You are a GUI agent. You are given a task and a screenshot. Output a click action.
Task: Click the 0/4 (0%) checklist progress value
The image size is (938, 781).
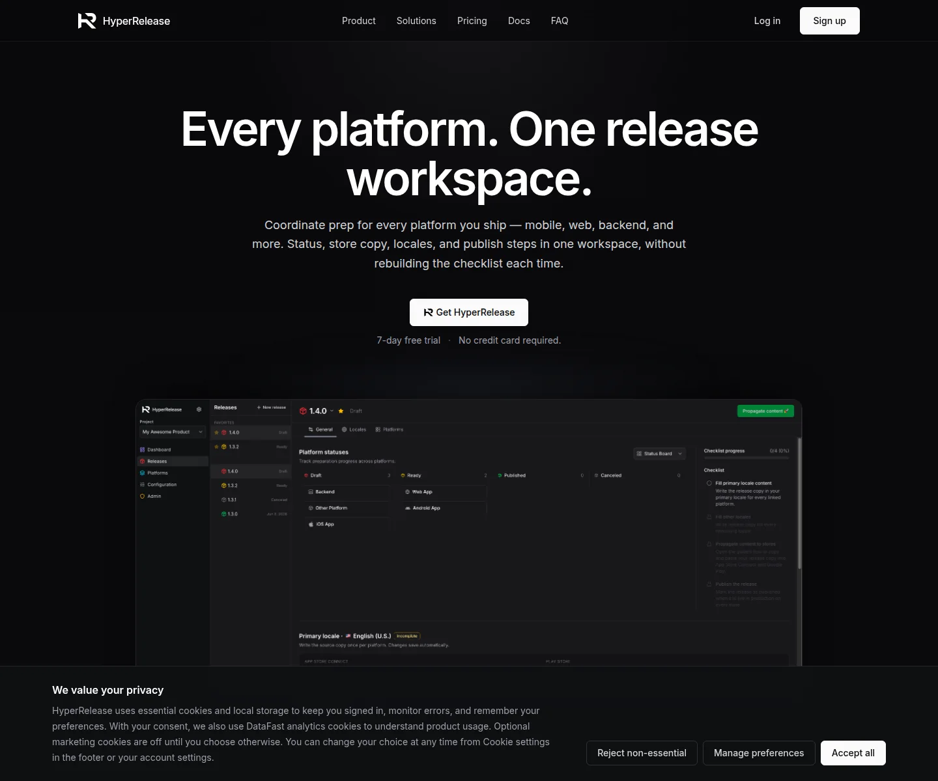pyautogui.click(x=779, y=451)
